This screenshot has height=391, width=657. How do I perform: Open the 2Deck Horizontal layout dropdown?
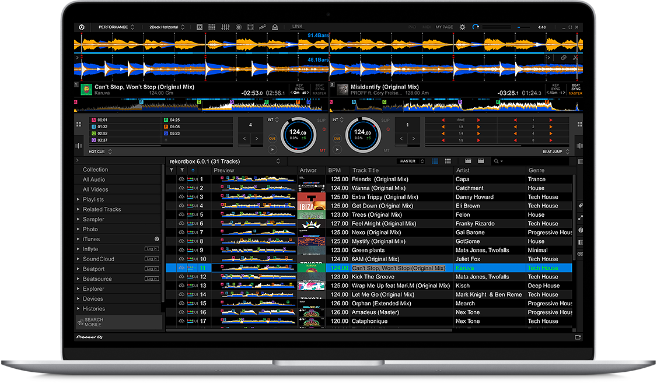pyautogui.click(x=167, y=27)
